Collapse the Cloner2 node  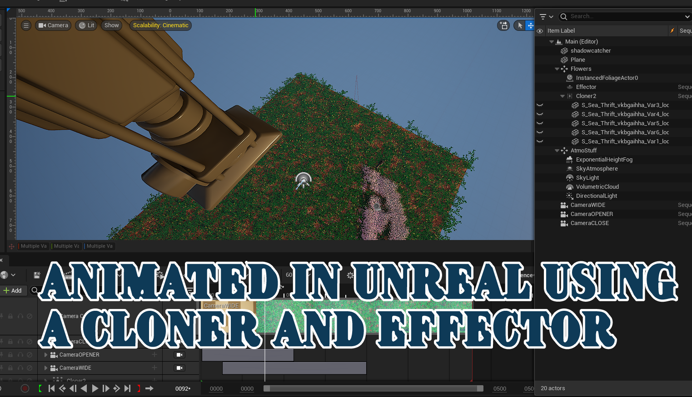point(563,96)
